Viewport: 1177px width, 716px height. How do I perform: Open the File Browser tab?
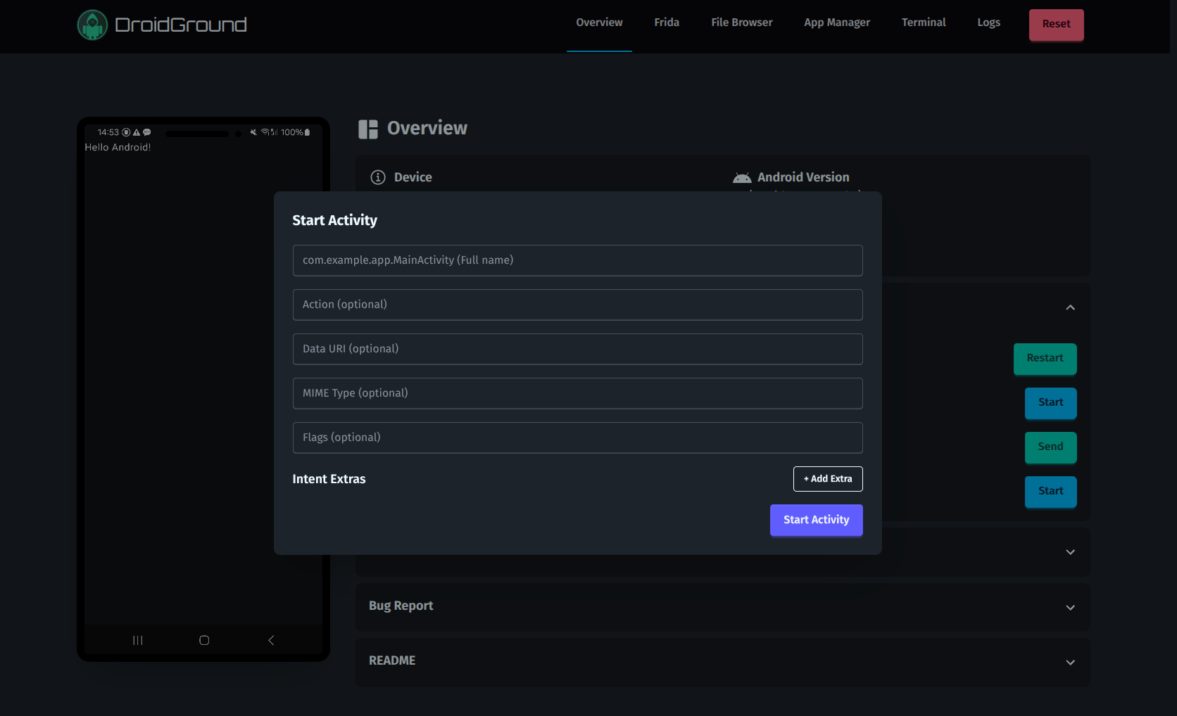pyautogui.click(x=741, y=22)
